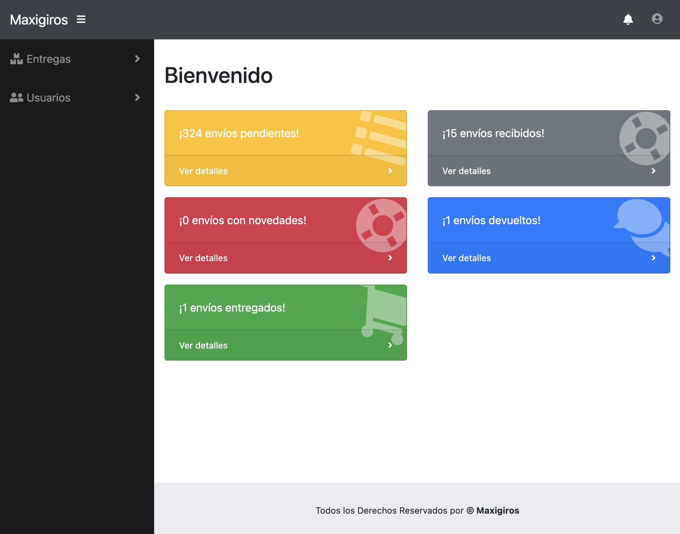Open Ver detalles for envíos entregados

pyautogui.click(x=203, y=345)
